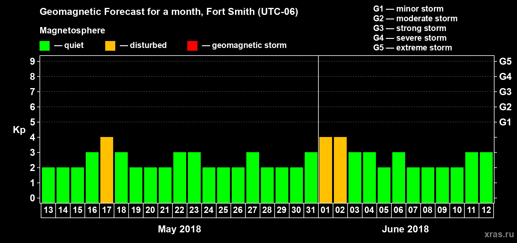Viewport: 517px width, 243px height.
Task: Click date cell 01 on the axis
Action: [326, 210]
